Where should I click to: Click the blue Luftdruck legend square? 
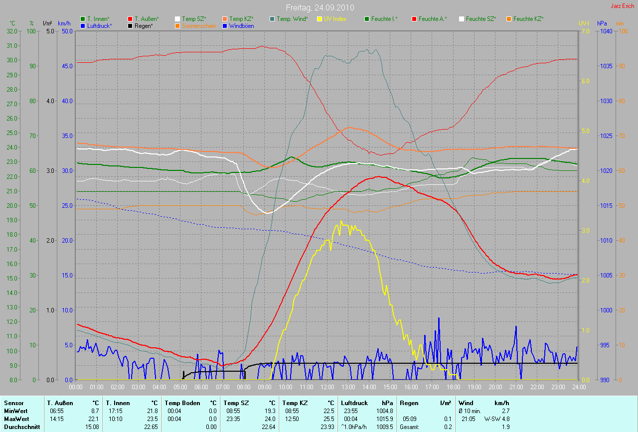(x=83, y=26)
